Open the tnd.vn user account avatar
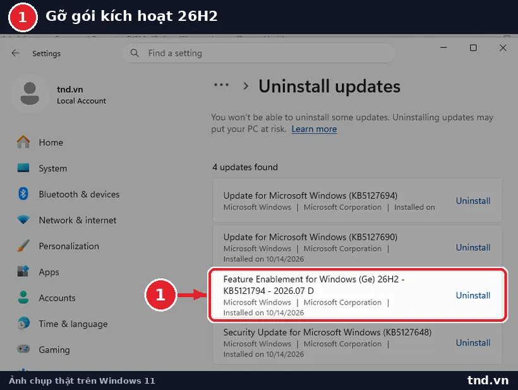Viewport: 518px width, 390px height. click(x=30, y=94)
